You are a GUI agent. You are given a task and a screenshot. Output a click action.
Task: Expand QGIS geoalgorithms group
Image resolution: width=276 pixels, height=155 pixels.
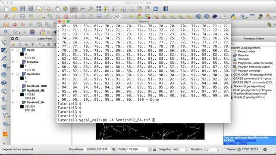(253, 90)
